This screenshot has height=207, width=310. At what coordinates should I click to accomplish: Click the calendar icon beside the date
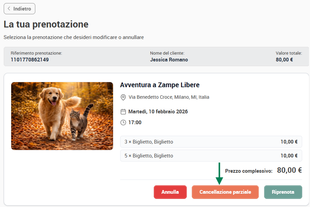click(x=123, y=112)
